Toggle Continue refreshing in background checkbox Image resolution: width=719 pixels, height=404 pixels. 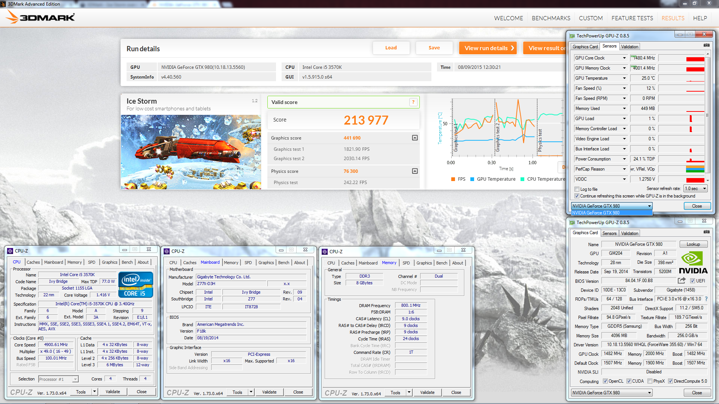coord(577,196)
